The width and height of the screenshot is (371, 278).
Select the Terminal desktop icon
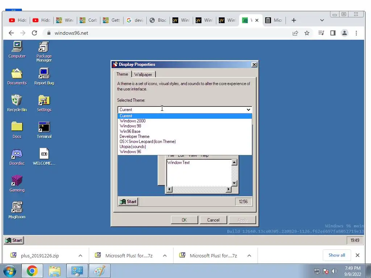click(x=44, y=130)
